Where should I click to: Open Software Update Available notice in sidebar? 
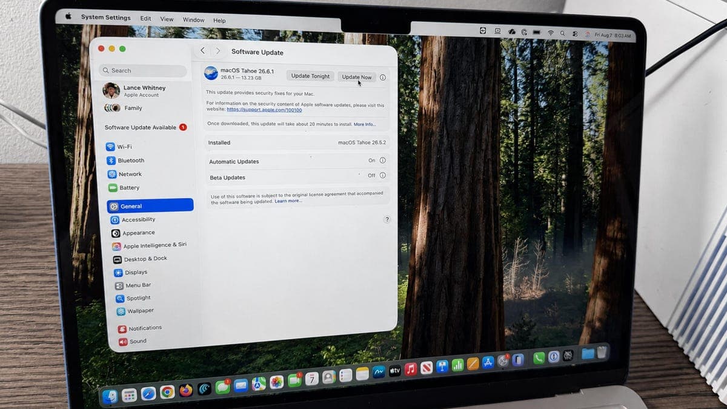145,127
